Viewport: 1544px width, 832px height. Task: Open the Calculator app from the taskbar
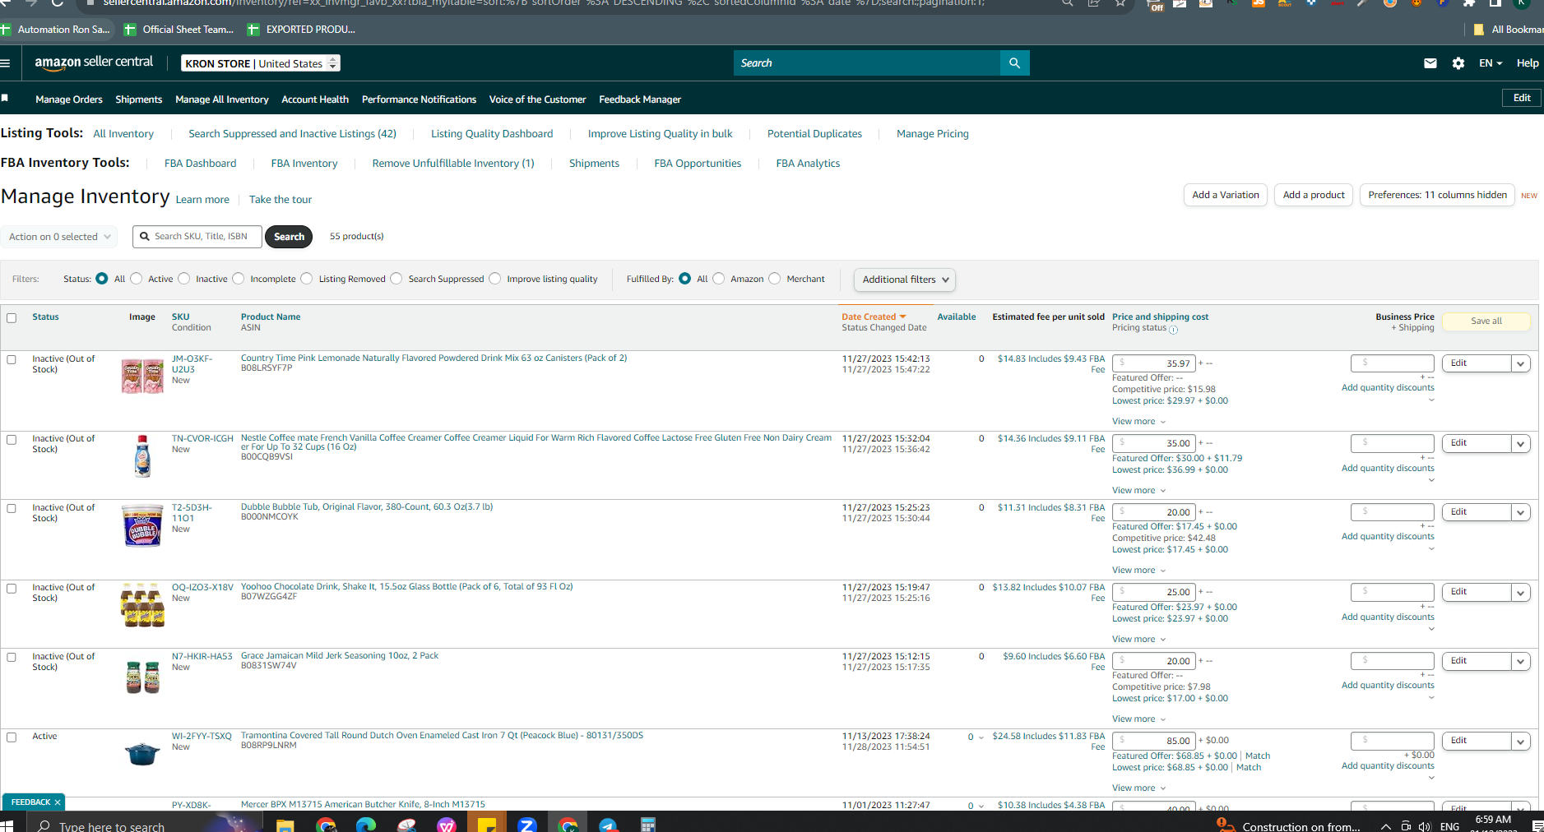[x=648, y=825]
